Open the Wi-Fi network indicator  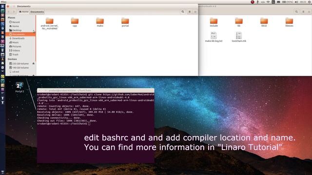(x=268, y=2)
